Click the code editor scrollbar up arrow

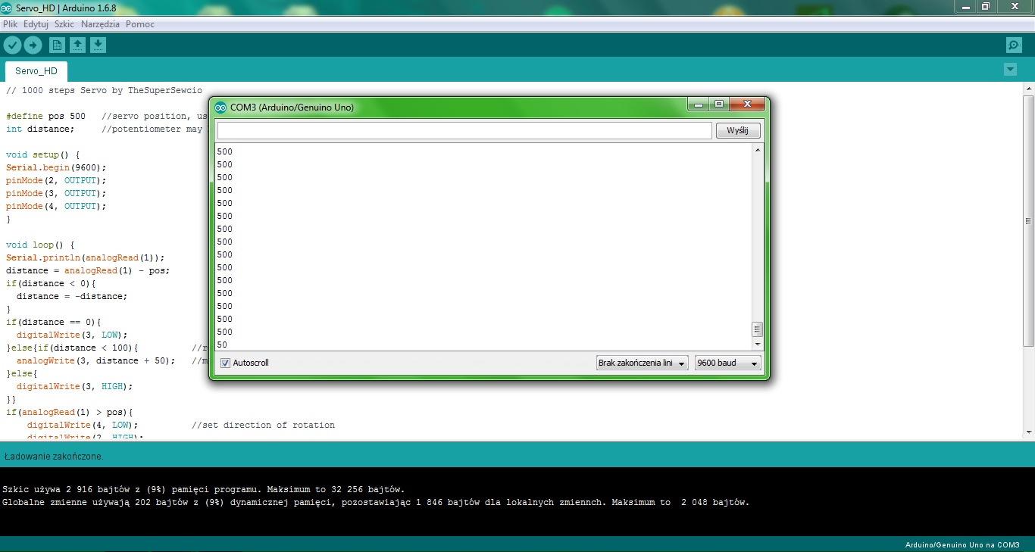point(1028,89)
